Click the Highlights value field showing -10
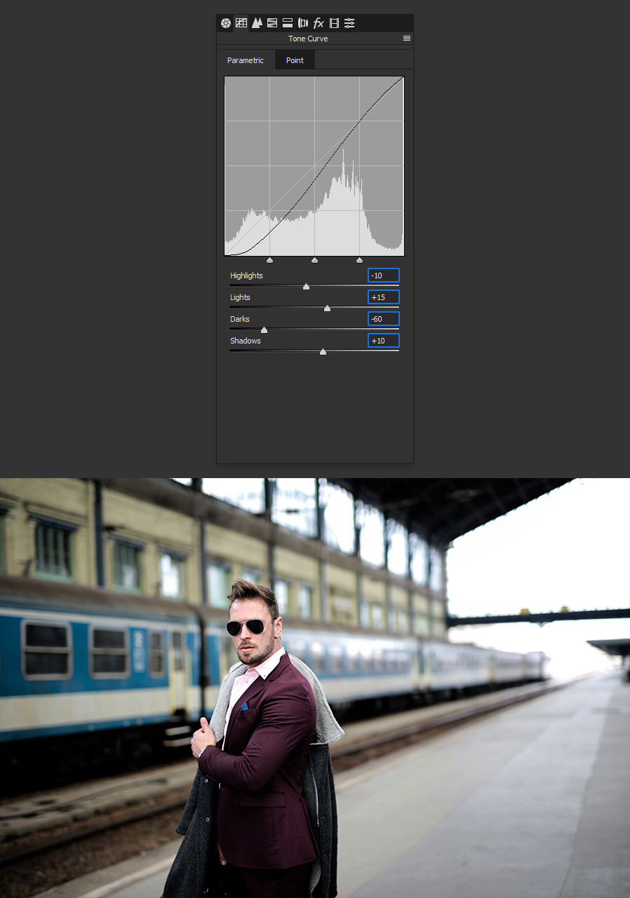This screenshot has height=898, width=630. pyautogui.click(x=384, y=275)
